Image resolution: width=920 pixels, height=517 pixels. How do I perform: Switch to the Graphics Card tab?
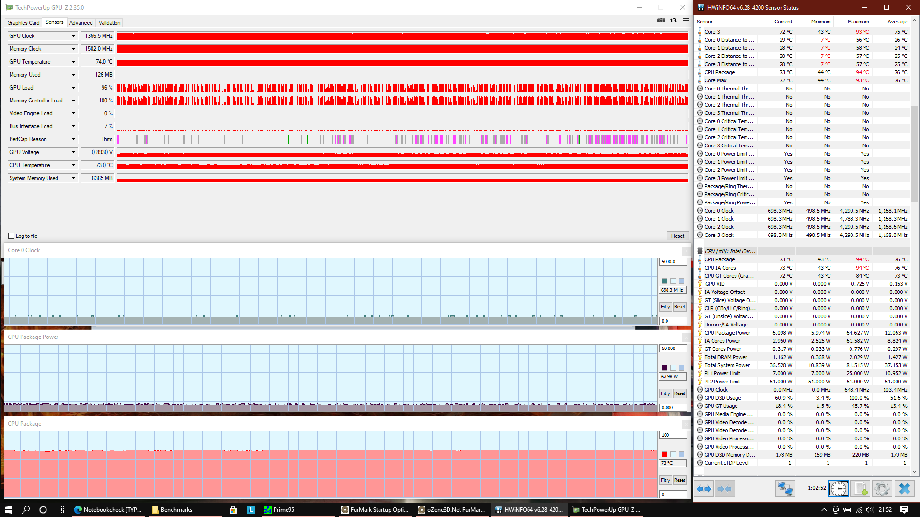pos(23,23)
